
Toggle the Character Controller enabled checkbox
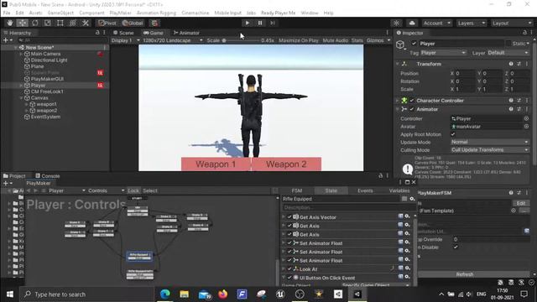[x=412, y=101]
